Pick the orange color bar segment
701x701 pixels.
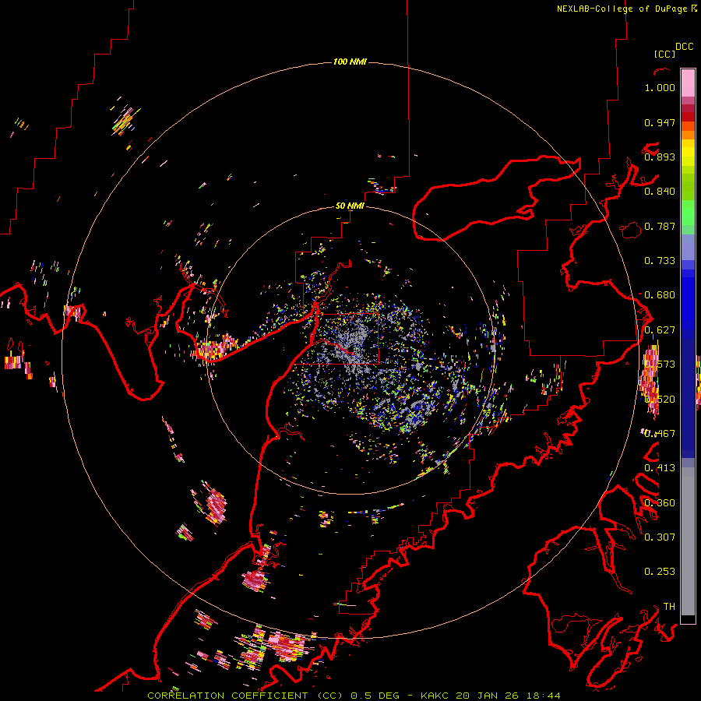tap(688, 136)
